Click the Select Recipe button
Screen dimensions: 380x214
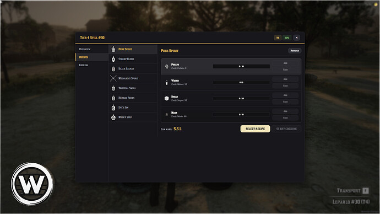pyautogui.click(x=255, y=129)
